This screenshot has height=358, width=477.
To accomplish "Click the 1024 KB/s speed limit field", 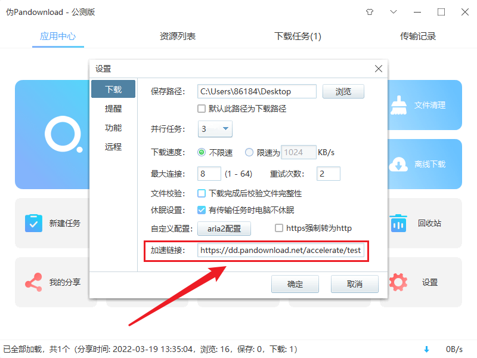I will tap(299, 152).
